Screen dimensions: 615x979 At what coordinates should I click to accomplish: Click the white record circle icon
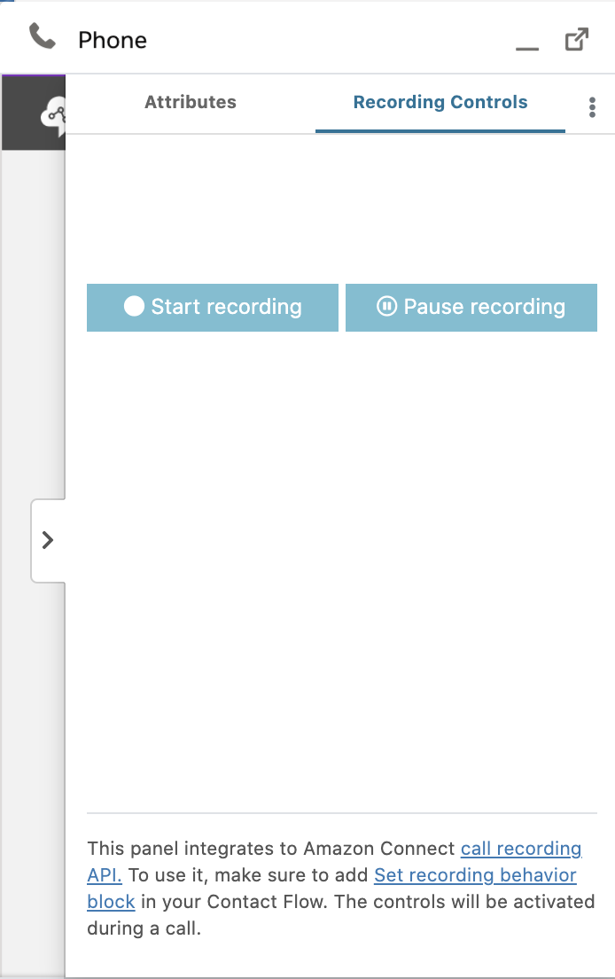[x=134, y=306]
